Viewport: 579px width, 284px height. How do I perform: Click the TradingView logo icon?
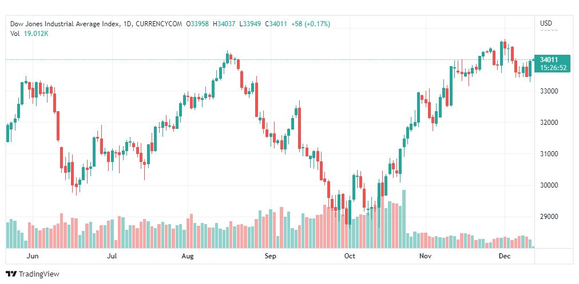(x=11, y=274)
